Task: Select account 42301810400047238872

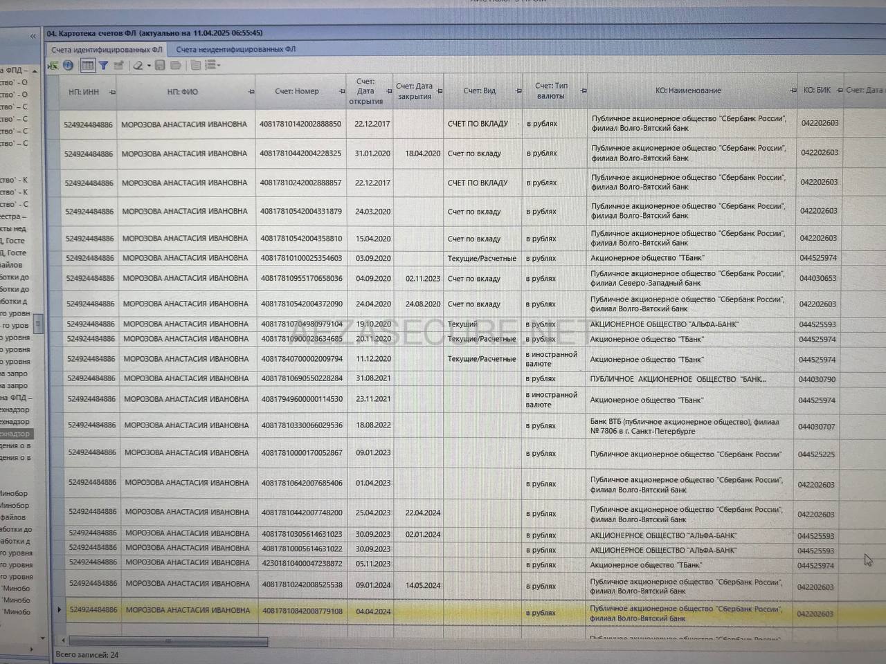Action: click(302, 564)
